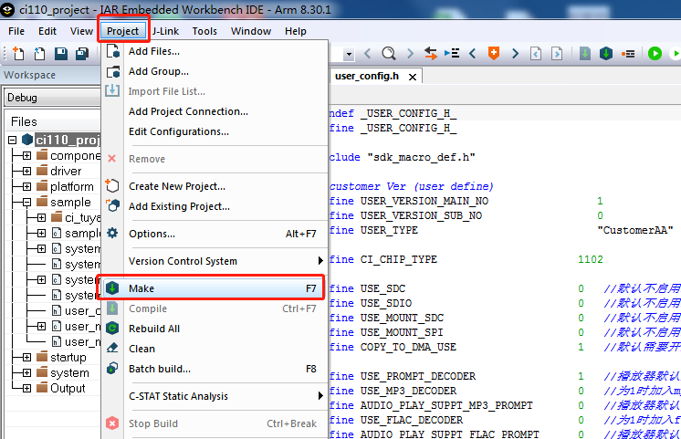Image resolution: width=681 pixels, height=439 pixels.
Task: Select the Output folder in tree
Action: point(68,388)
